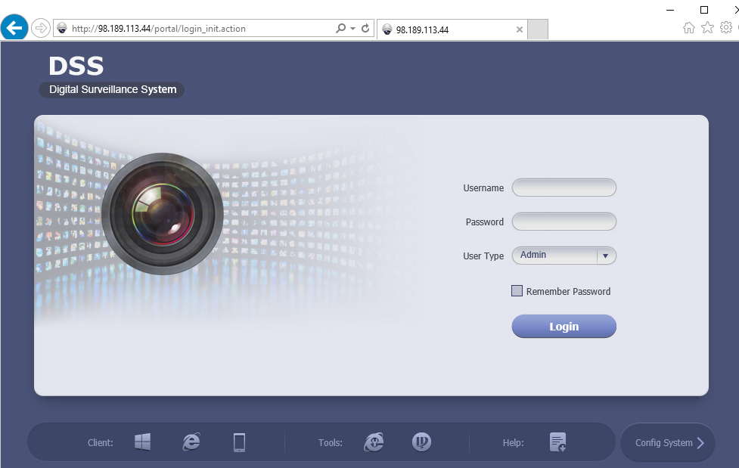Open the browser Home icon

[x=689, y=28]
